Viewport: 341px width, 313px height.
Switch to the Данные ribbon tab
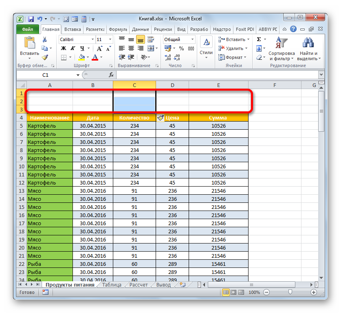tap(140, 29)
